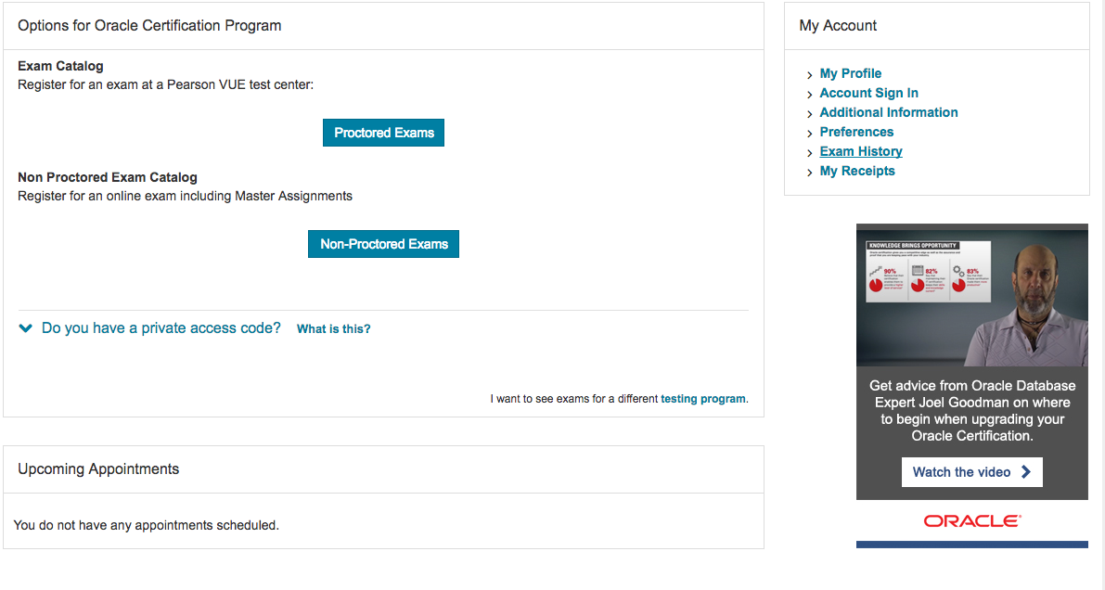Open the Non-Proctored Exams catalog
This screenshot has width=1105, height=590.
383,244
